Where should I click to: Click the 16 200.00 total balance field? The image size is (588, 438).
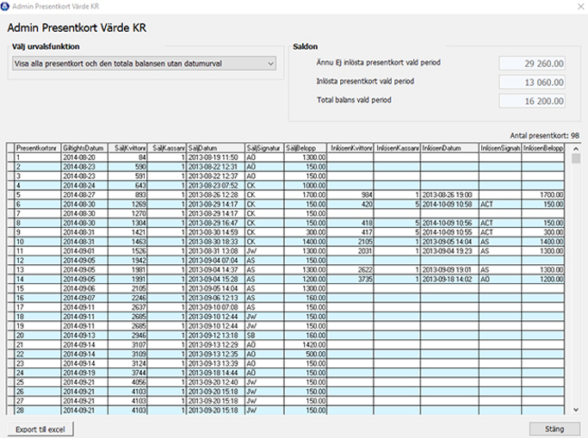(532, 101)
